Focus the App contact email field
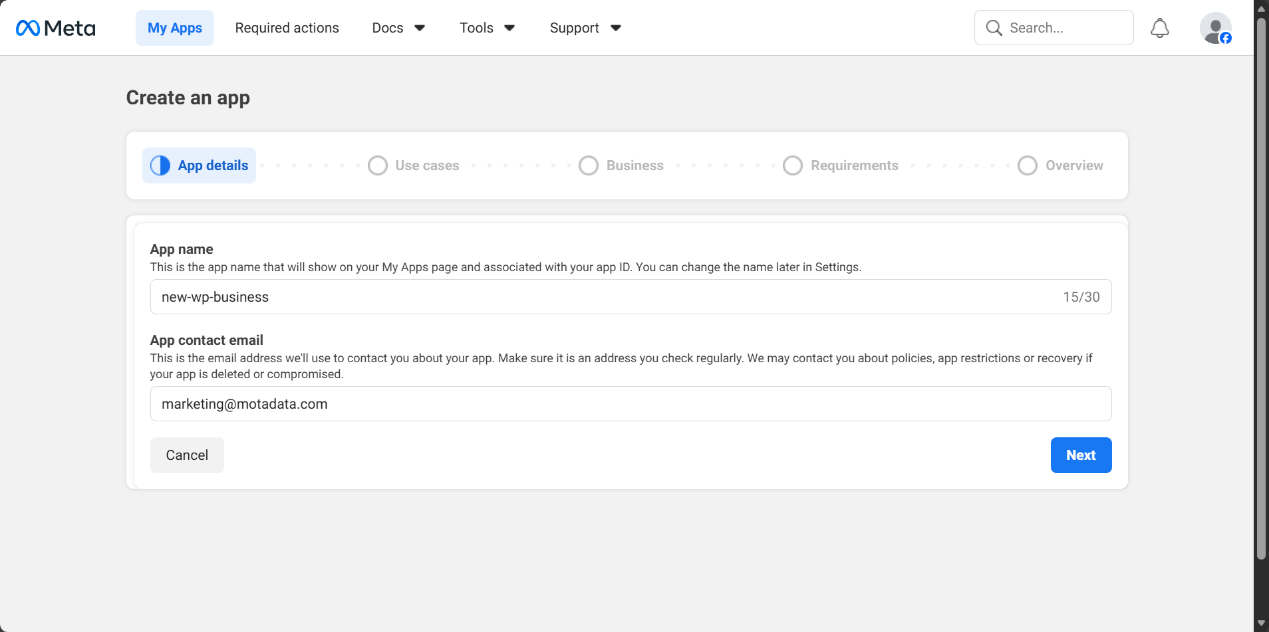 (x=631, y=404)
